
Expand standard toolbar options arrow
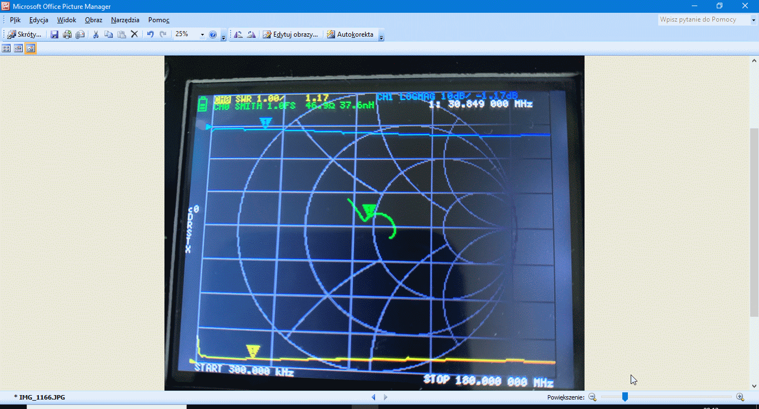(x=223, y=36)
